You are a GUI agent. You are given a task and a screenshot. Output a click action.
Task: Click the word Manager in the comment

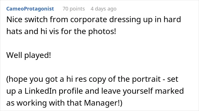click(101, 103)
